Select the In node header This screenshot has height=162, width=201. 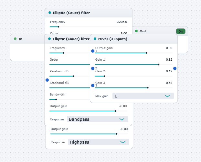27,39
